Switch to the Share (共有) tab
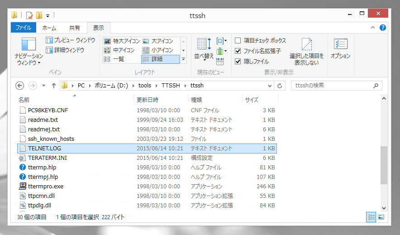The height and width of the screenshot is (235, 400). 75,28
